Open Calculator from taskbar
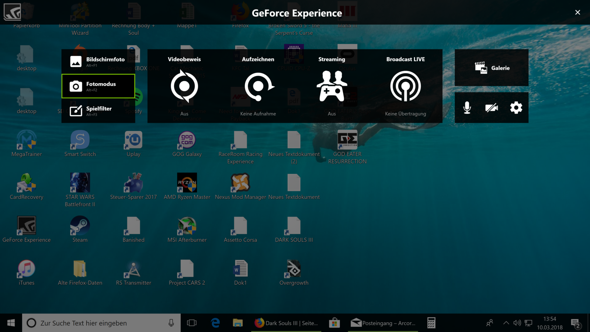 click(x=431, y=323)
